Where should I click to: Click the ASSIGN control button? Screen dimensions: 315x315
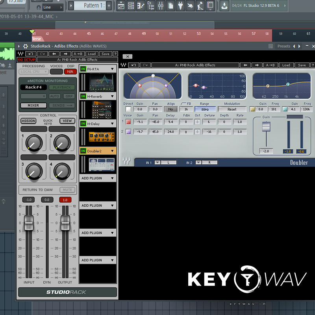point(28,121)
